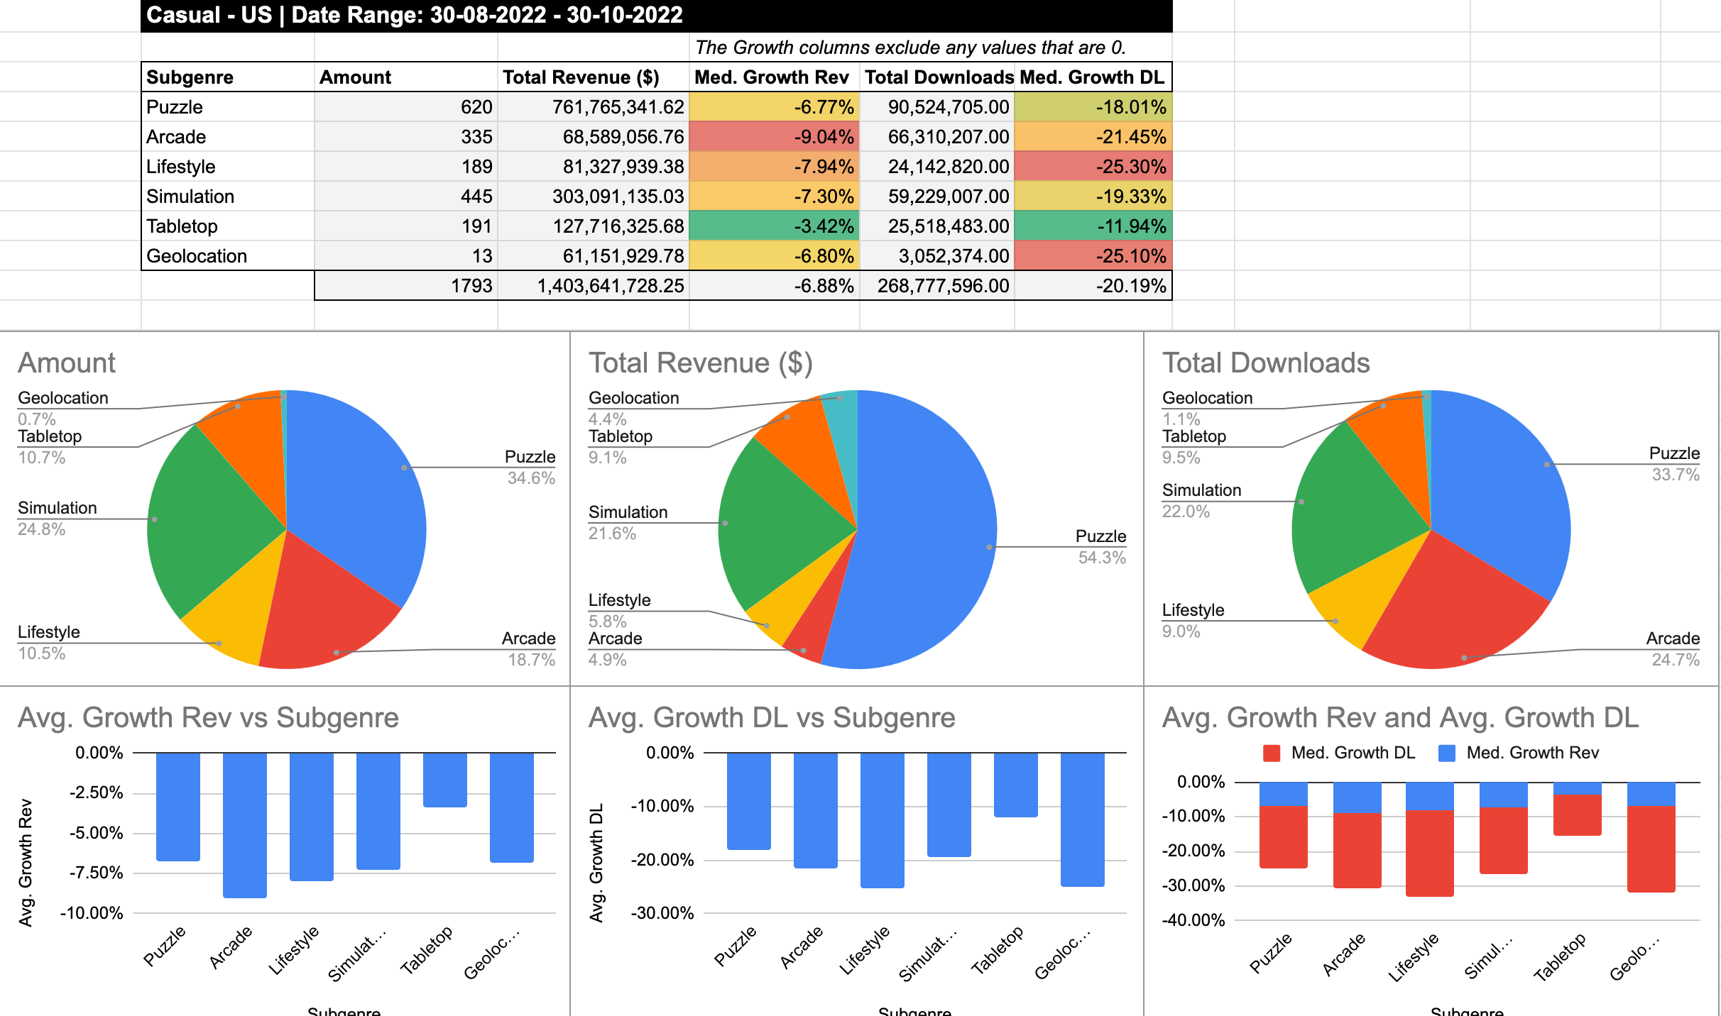Click the Tabletop bar in Growth Rev chart
This screenshot has width=1721, height=1016.
coord(445,780)
